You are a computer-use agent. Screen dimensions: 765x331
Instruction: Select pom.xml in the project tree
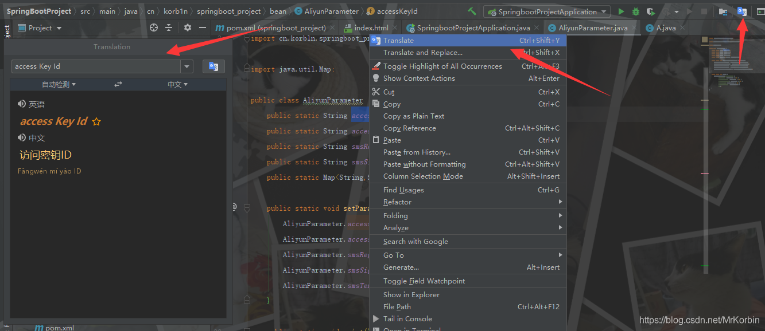point(55,328)
